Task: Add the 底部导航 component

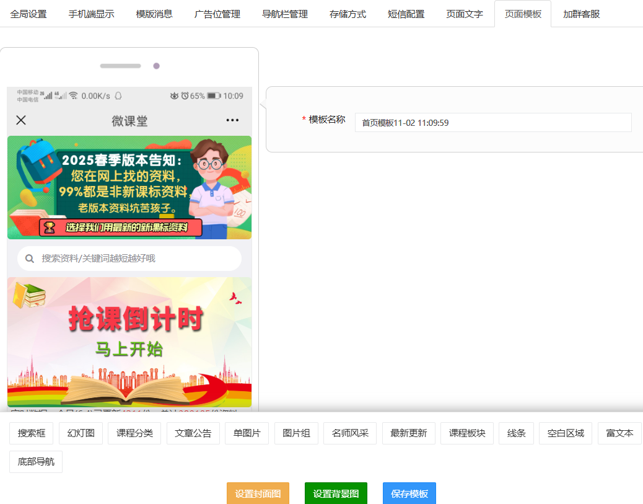Action: click(x=36, y=462)
